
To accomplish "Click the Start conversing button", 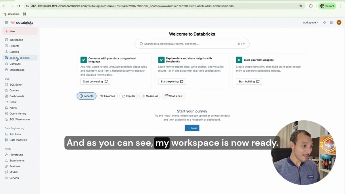I will tap(95, 81).
